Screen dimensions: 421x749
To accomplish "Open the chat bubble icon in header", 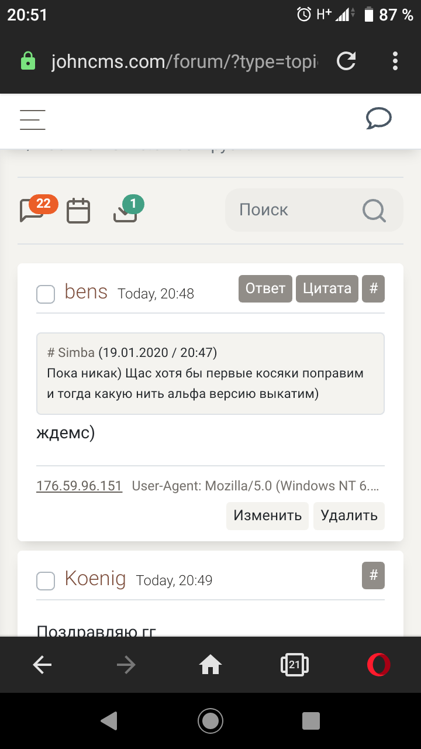I will [x=378, y=119].
